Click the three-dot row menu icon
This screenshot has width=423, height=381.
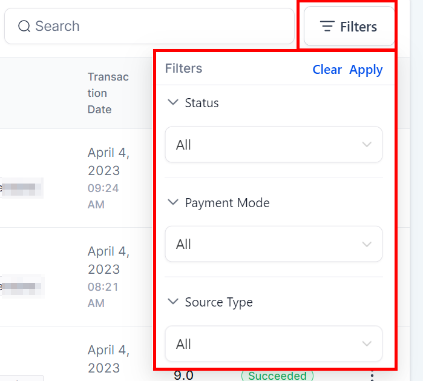pyautogui.click(x=370, y=376)
